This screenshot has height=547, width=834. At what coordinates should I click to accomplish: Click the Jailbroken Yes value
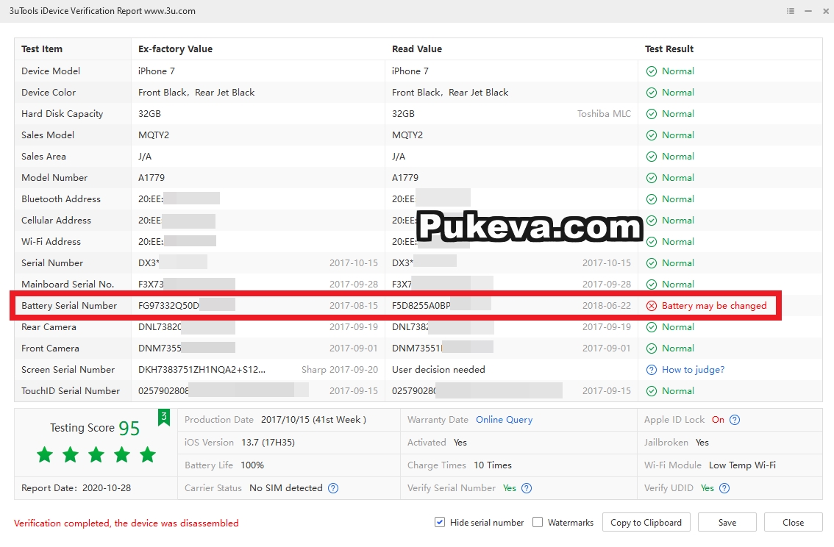pos(702,443)
